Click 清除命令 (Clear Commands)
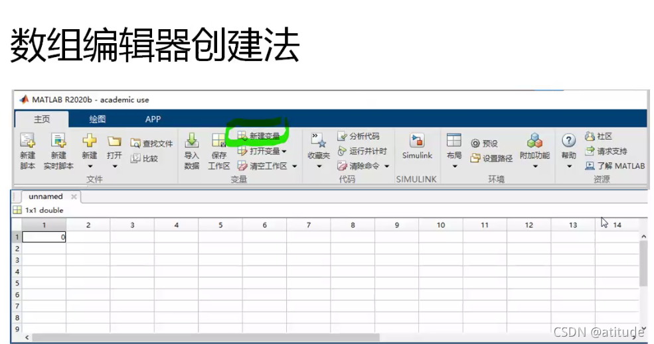 [359, 166]
